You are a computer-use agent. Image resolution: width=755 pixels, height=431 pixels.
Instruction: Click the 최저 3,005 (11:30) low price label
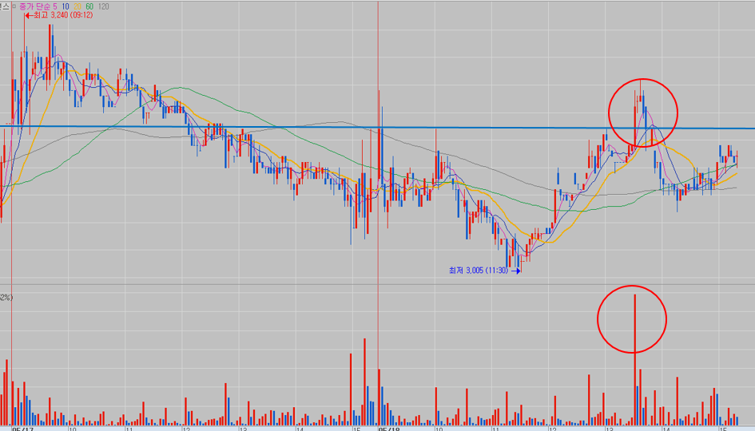[x=478, y=271]
